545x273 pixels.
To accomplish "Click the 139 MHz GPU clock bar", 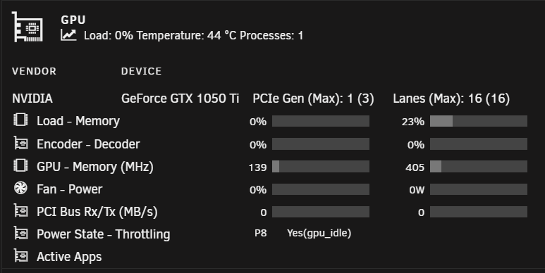I will pos(321,167).
